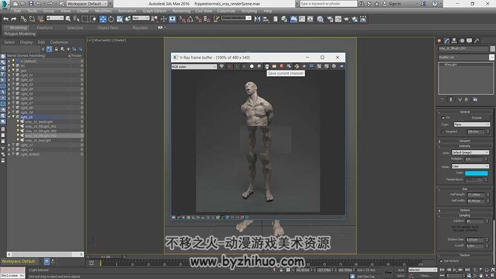496x279 pixels.
Task: Open the Graph Editors menu
Action: click(154, 11)
